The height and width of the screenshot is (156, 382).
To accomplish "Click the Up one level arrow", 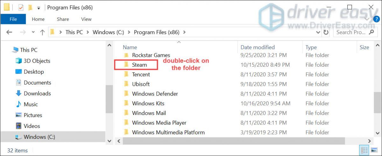I will pos(42,32).
